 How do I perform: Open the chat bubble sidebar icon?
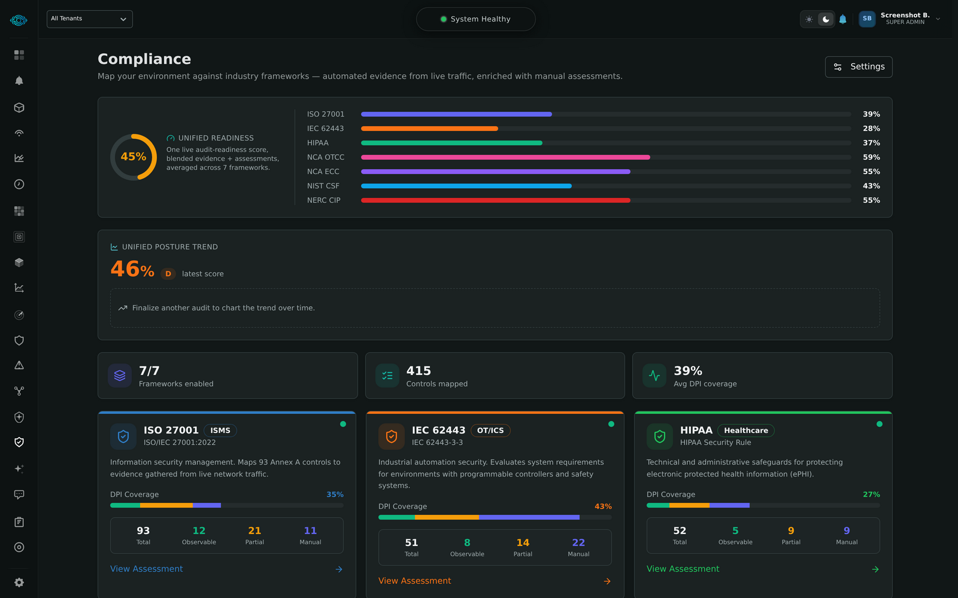(19, 495)
